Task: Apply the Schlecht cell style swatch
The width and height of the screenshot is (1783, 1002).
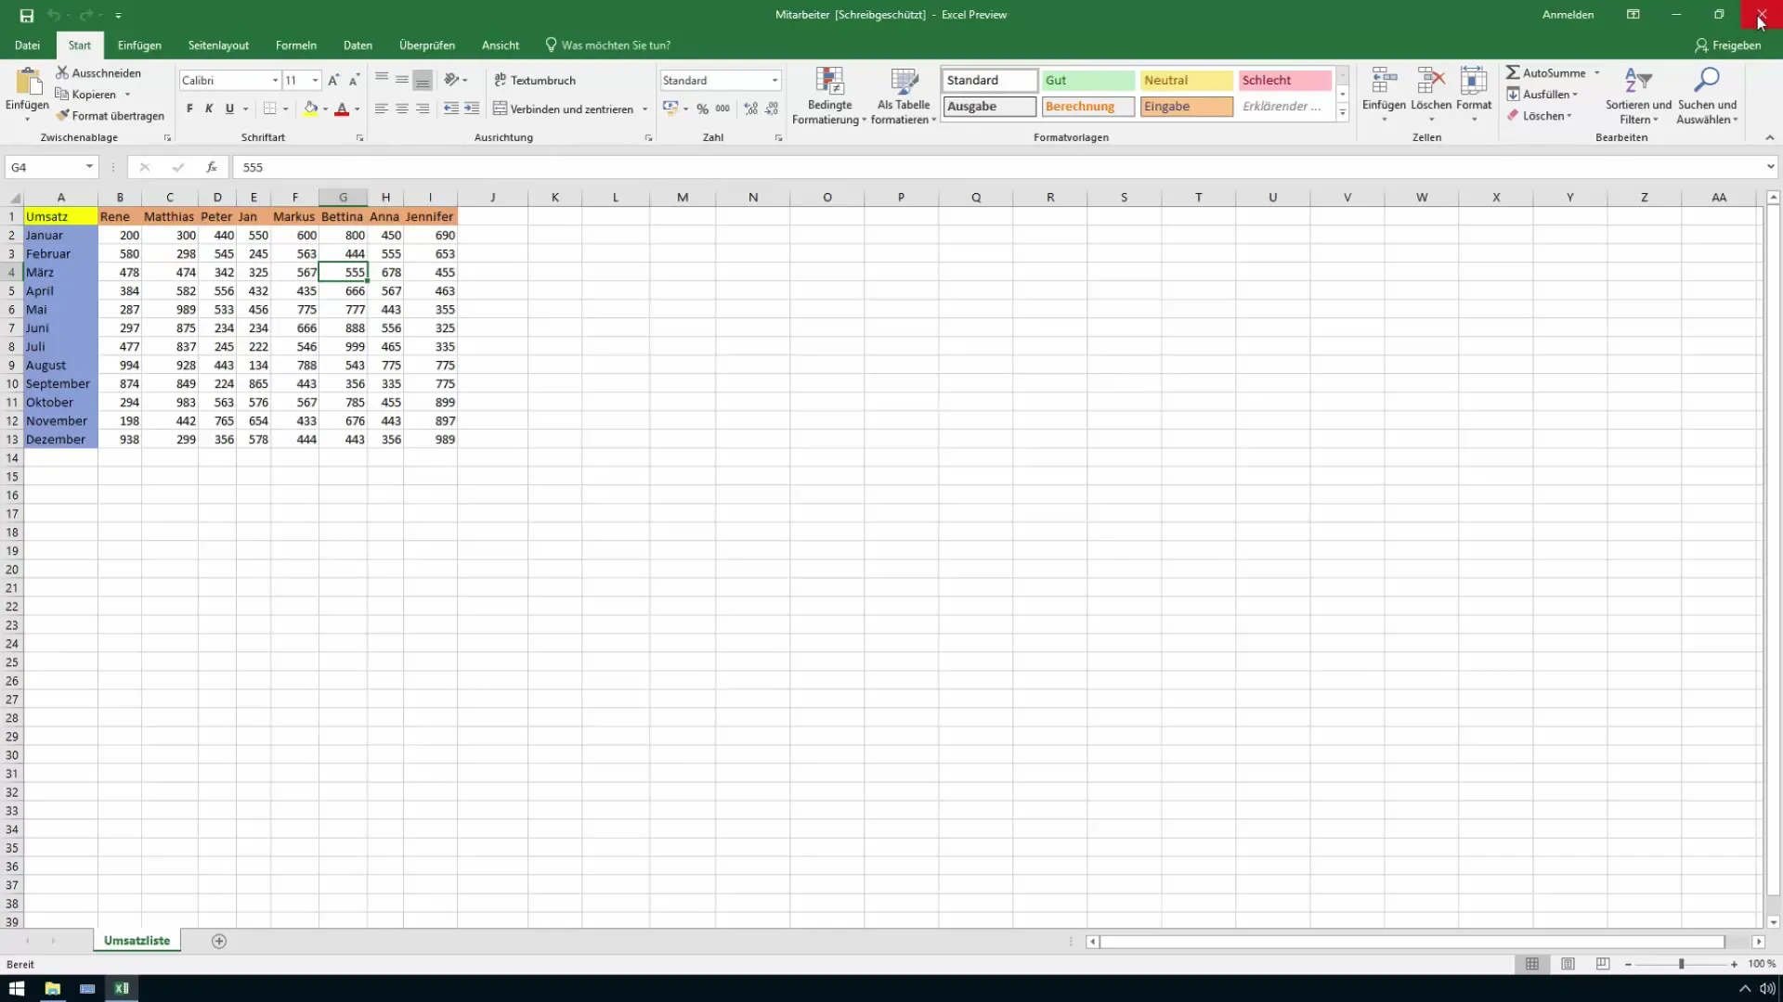Action: 1284,81
